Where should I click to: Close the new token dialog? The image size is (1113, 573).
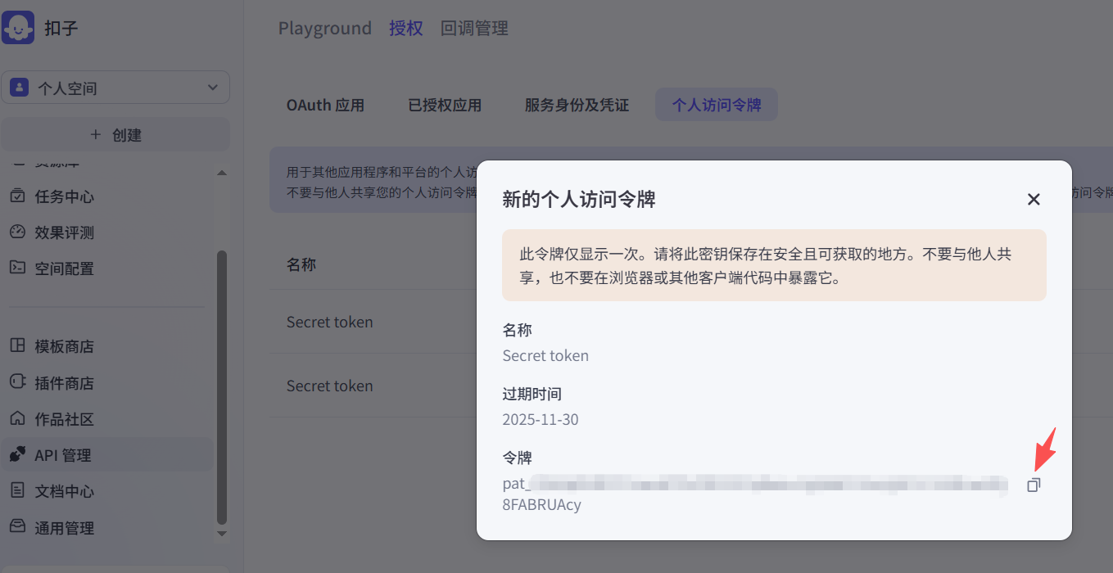[x=1034, y=199]
